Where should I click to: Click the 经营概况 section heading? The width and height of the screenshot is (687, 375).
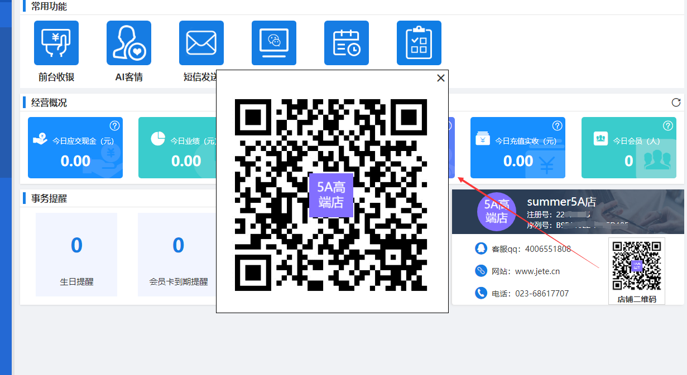point(49,103)
